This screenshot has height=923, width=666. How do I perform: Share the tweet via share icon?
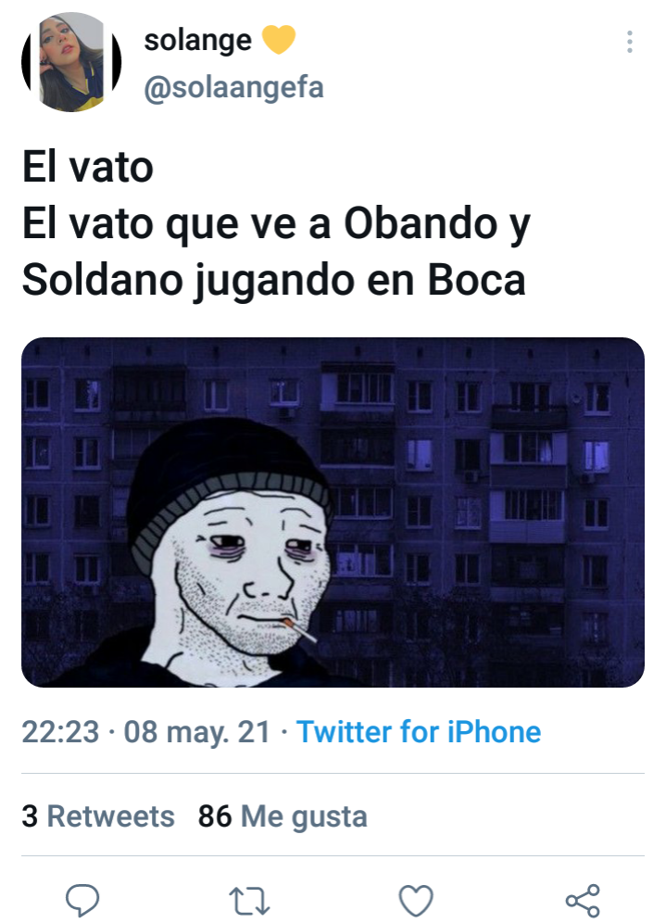583,900
